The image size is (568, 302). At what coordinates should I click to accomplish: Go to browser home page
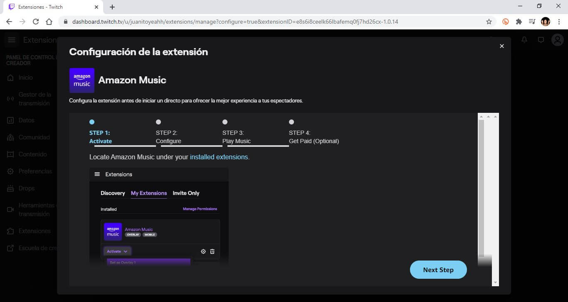49,22
